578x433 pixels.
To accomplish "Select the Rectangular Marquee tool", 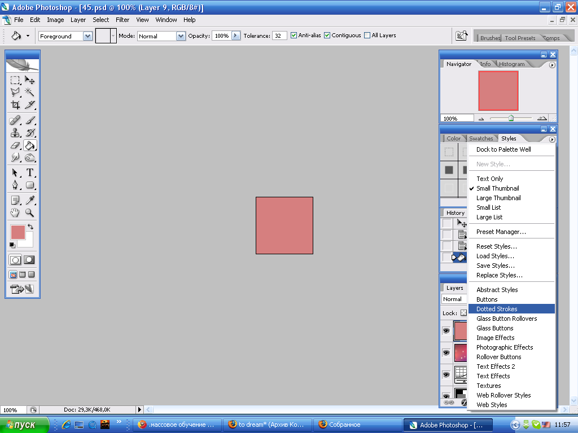I will [x=15, y=80].
